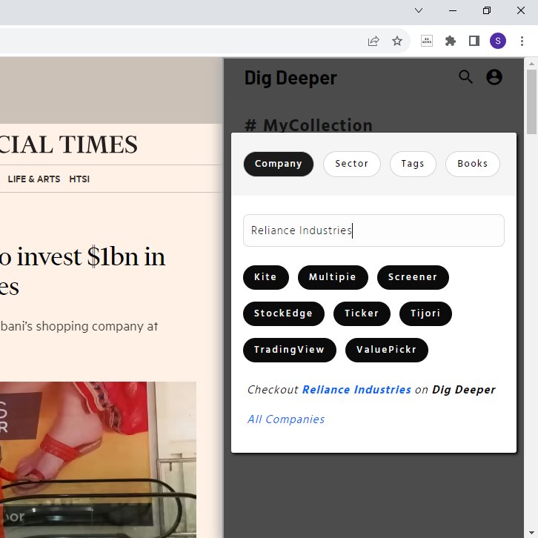Switch to the Sector tab
The height and width of the screenshot is (538, 538).
point(352,164)
